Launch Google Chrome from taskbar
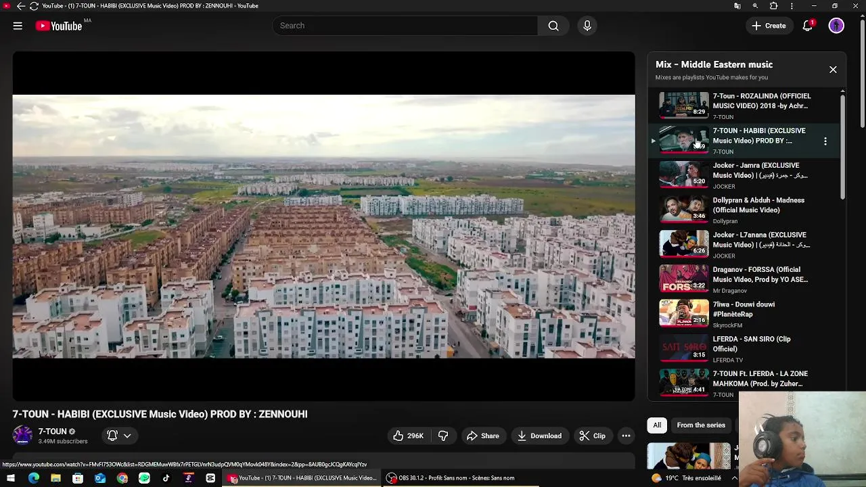 [x=122, y=478]
